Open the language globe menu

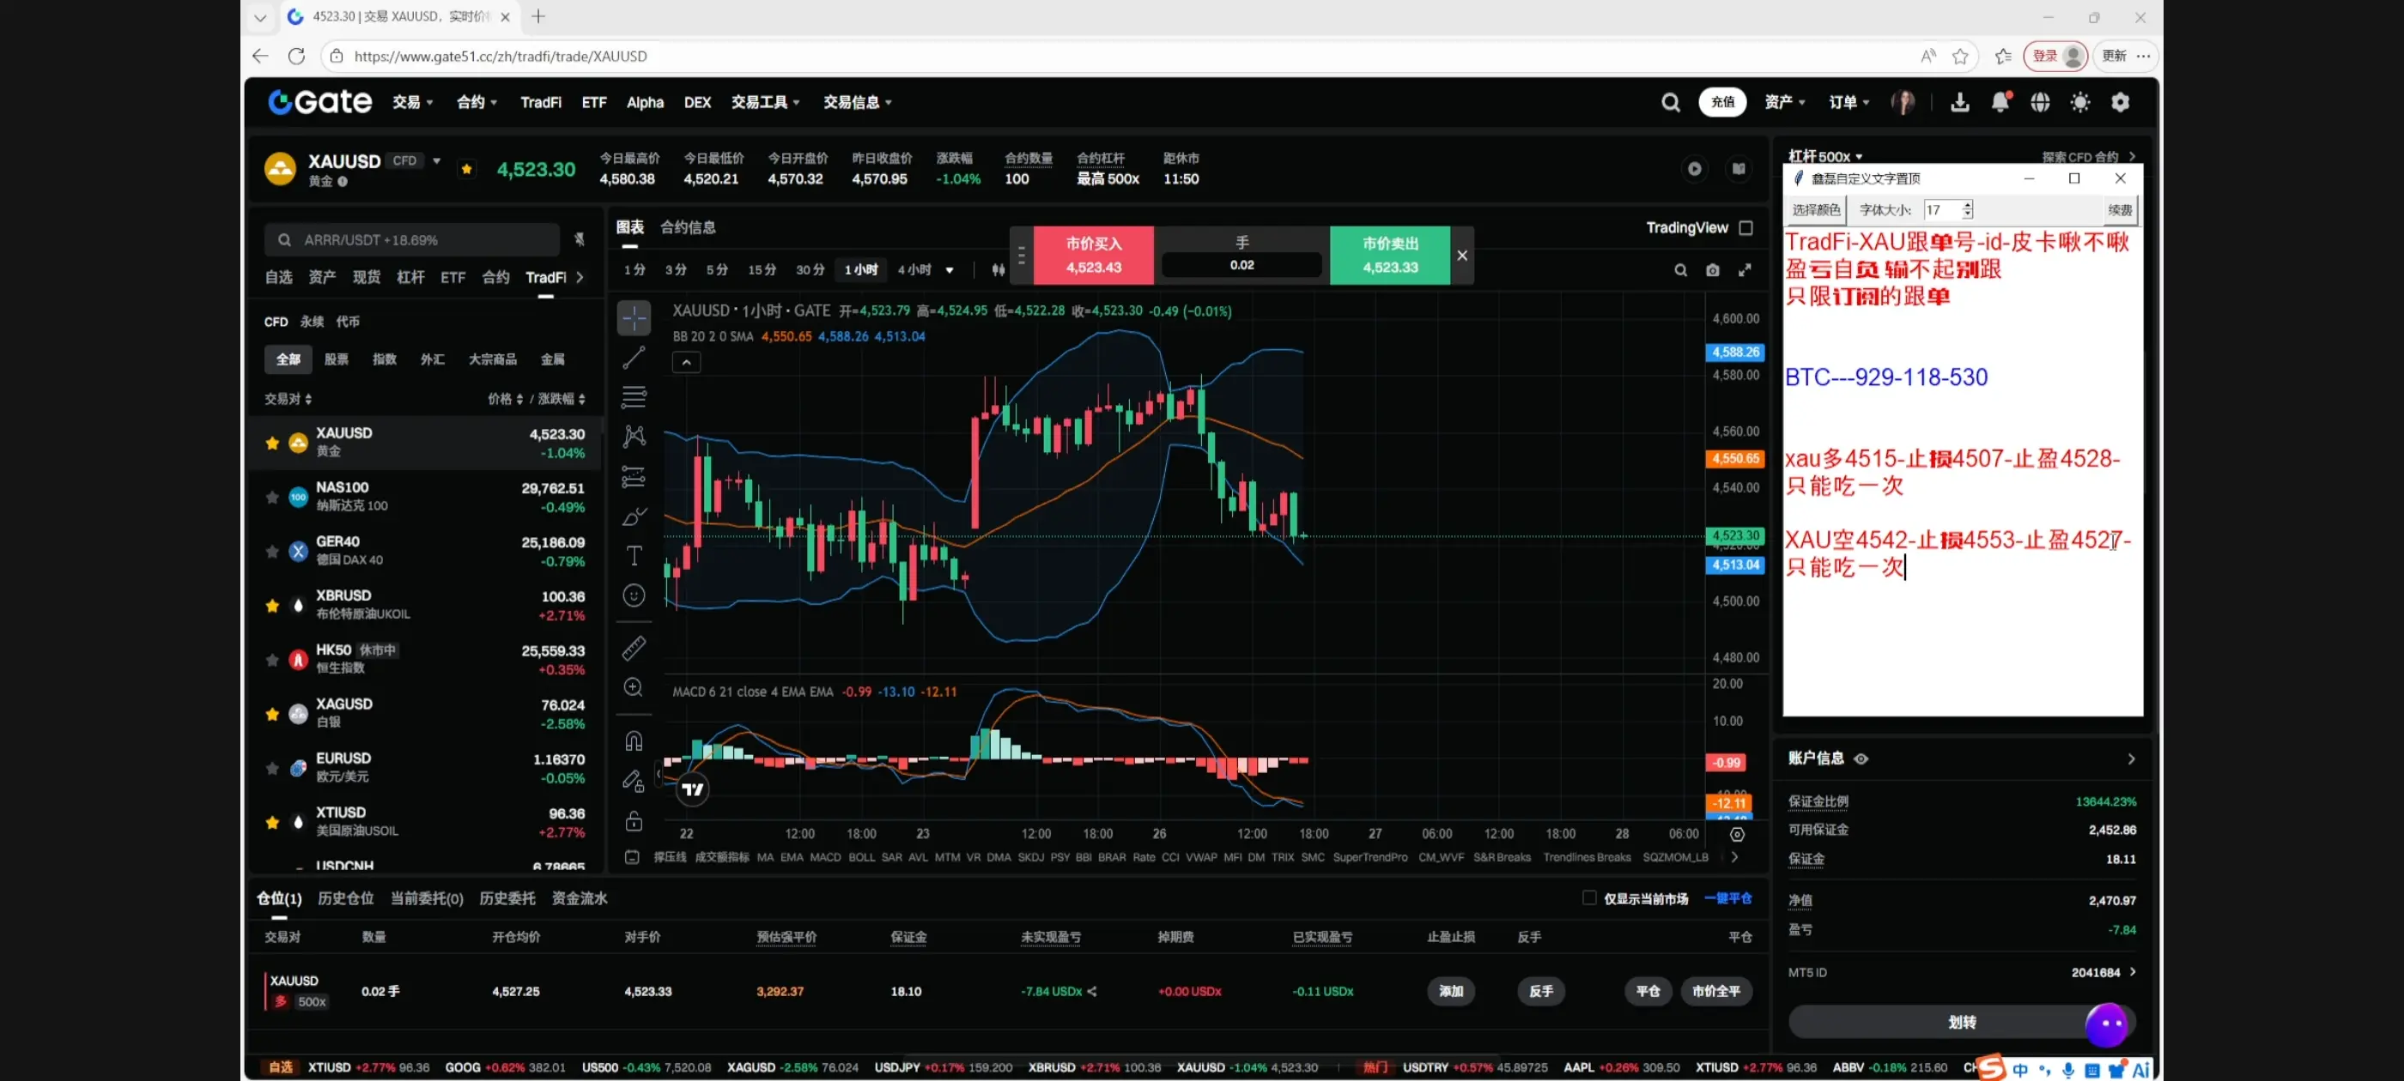(2040, 103)
